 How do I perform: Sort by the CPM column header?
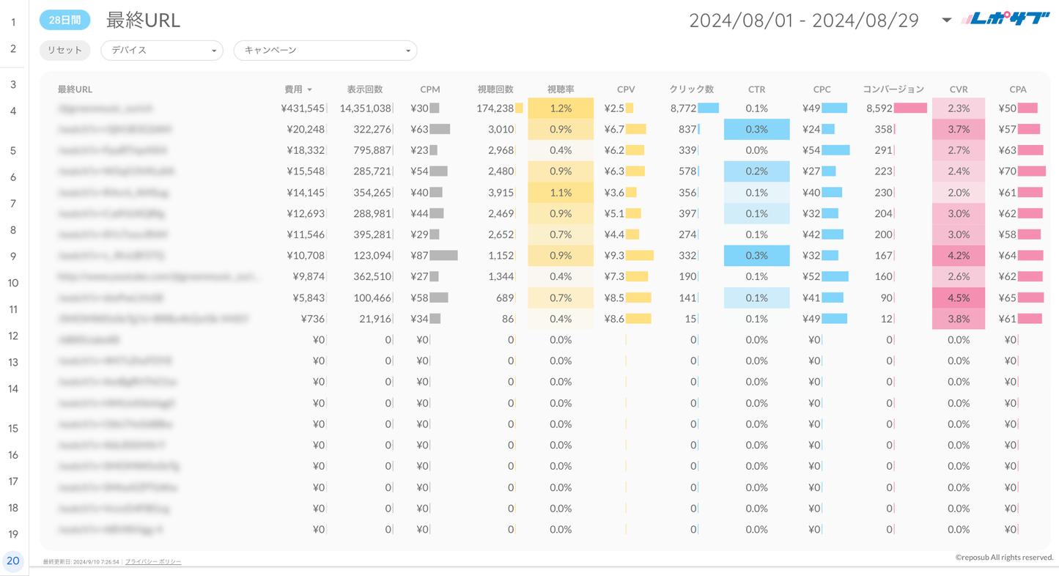coord(430,89)
